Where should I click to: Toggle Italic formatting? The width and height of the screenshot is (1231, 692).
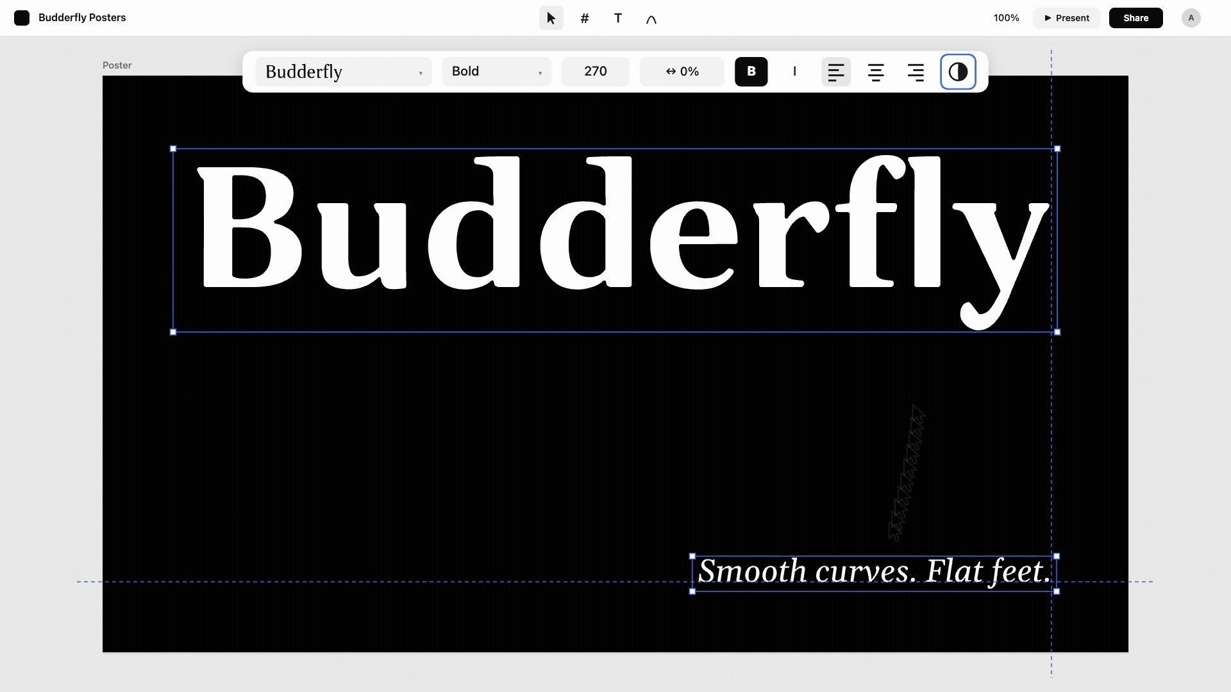(795, 72)
